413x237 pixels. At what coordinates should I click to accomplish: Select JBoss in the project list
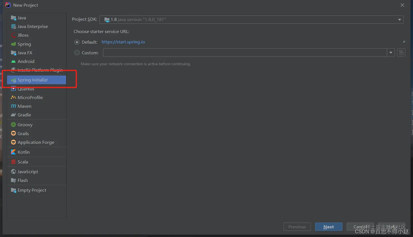pos(36,35)
